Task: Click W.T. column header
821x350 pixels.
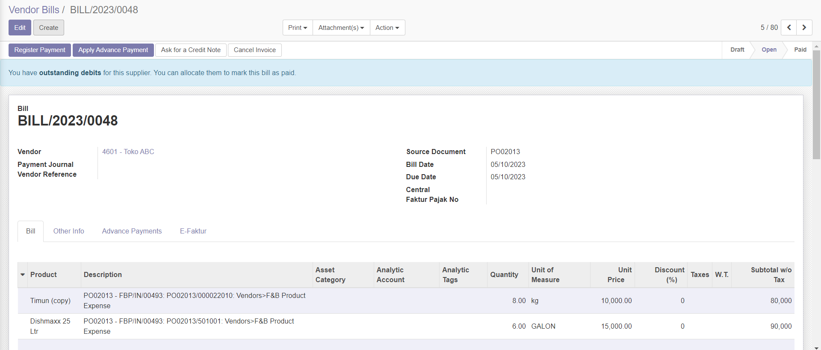Action: [x=722, y=274]
